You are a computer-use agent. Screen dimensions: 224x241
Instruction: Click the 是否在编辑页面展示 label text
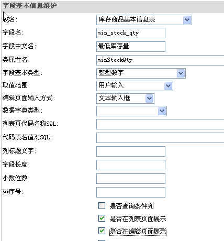[138, 232]
